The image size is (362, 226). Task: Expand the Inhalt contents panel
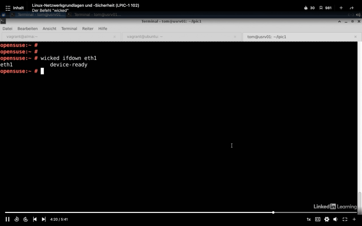pyautogui.click(x=14, y=8)
